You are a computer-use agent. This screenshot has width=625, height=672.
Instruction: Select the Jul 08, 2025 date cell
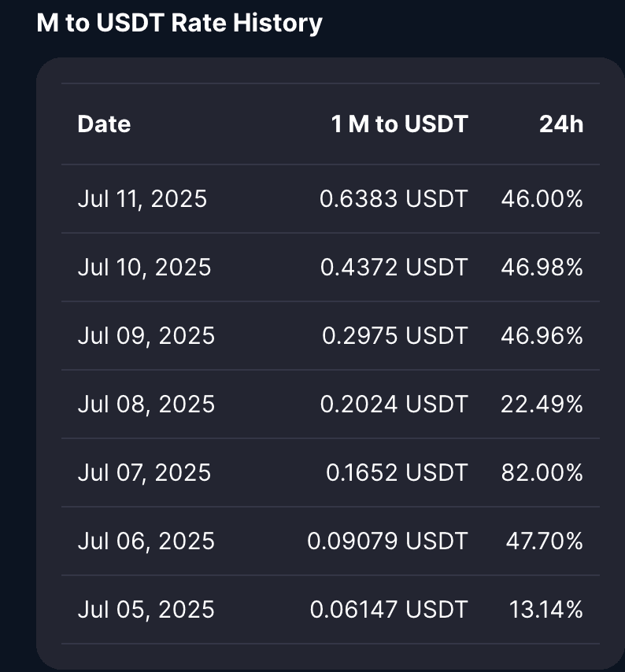[146, 404]
